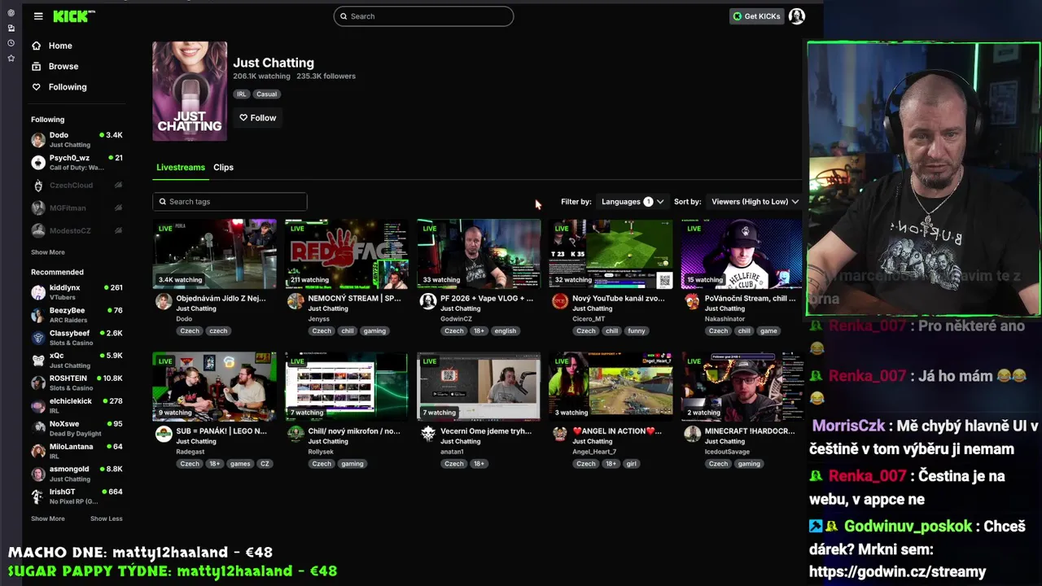The image size is (1042, 586).
Task: Click the KICK logo
Action: 73,16
